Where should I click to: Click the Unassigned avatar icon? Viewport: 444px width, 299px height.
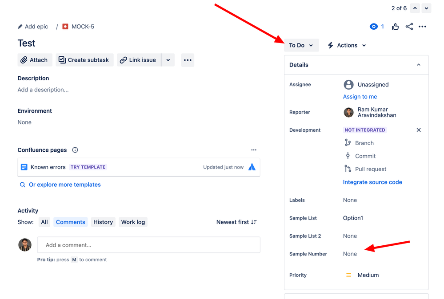pos(348,84)
